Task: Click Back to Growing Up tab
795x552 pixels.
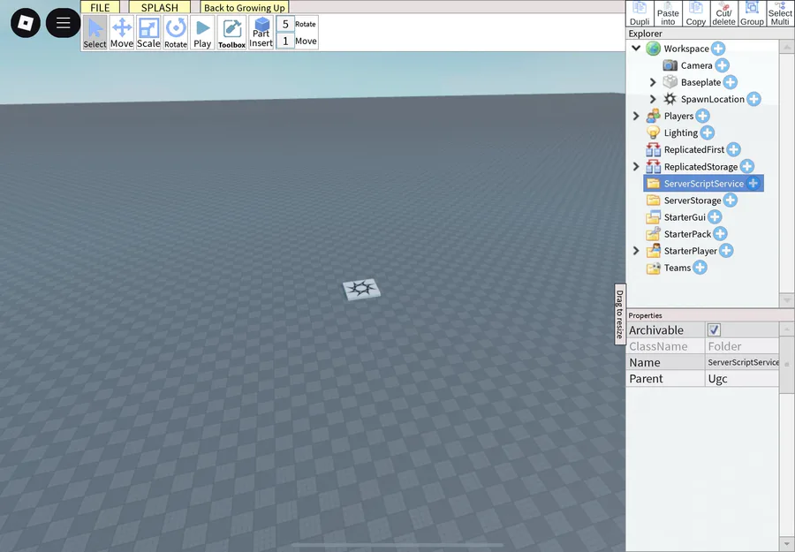Action: click(245, 7)
